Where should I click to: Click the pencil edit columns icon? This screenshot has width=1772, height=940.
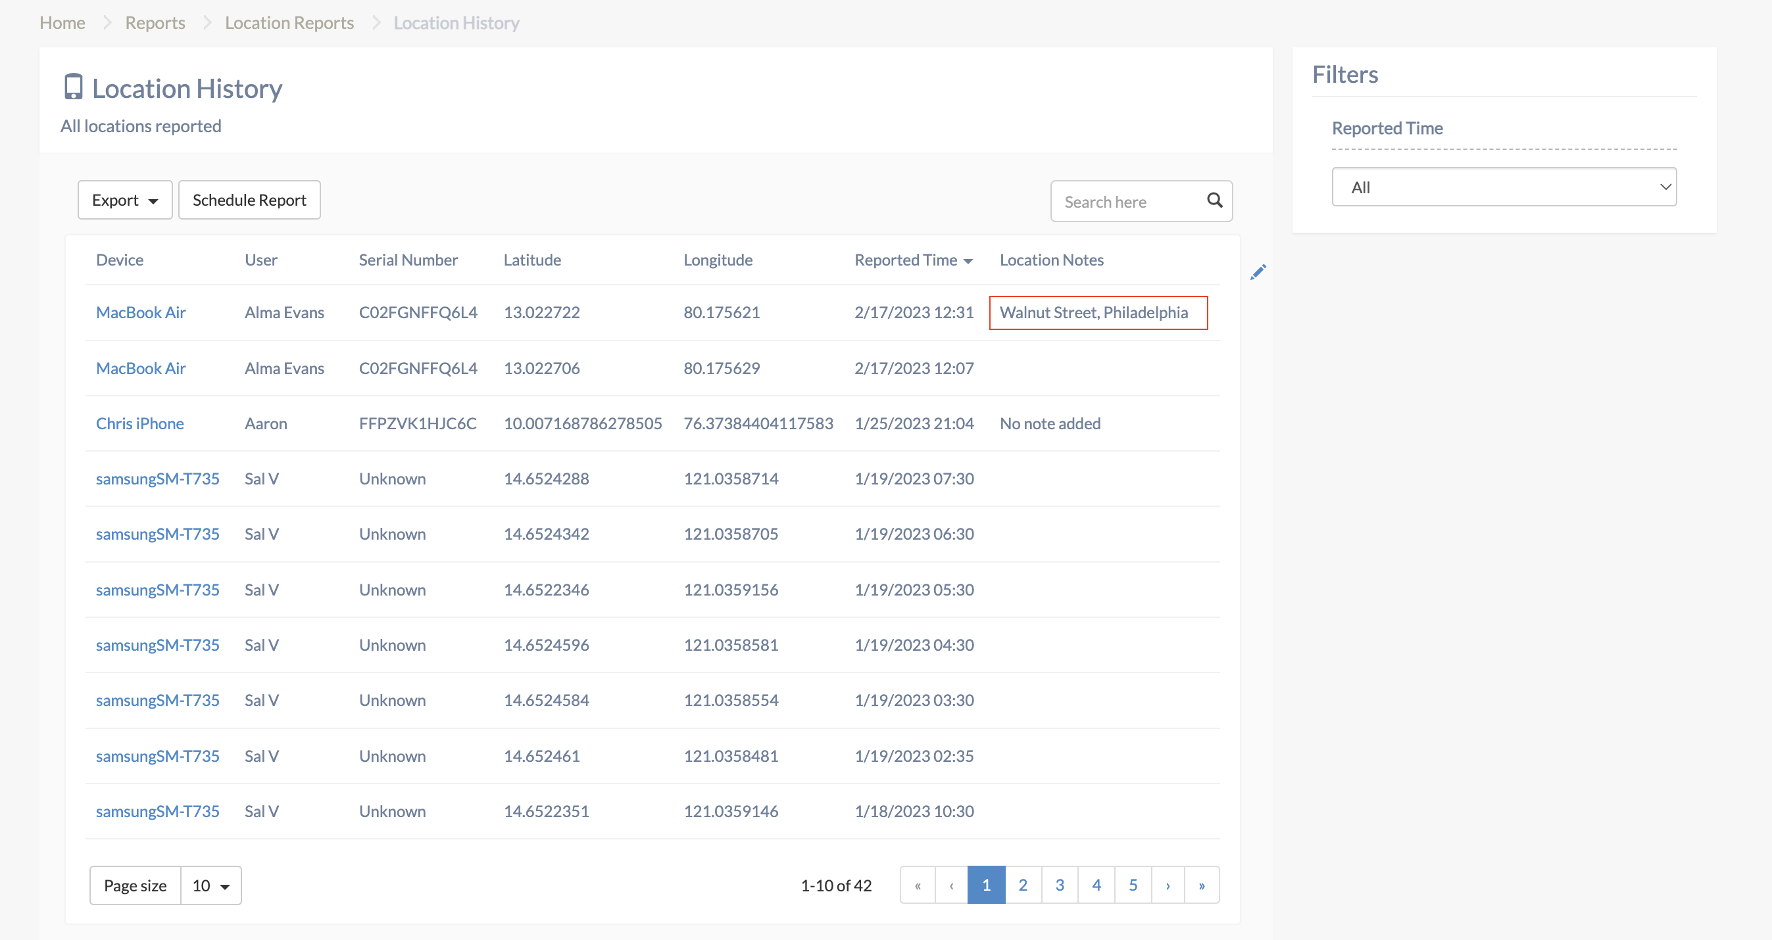pyautogui.click(x=1258, y=272)
